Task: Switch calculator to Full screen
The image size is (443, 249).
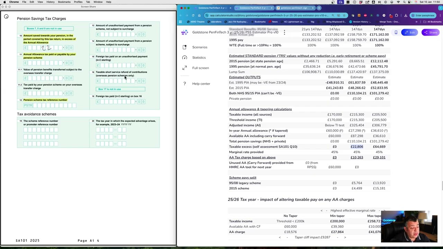Action: tap(200, 68)
